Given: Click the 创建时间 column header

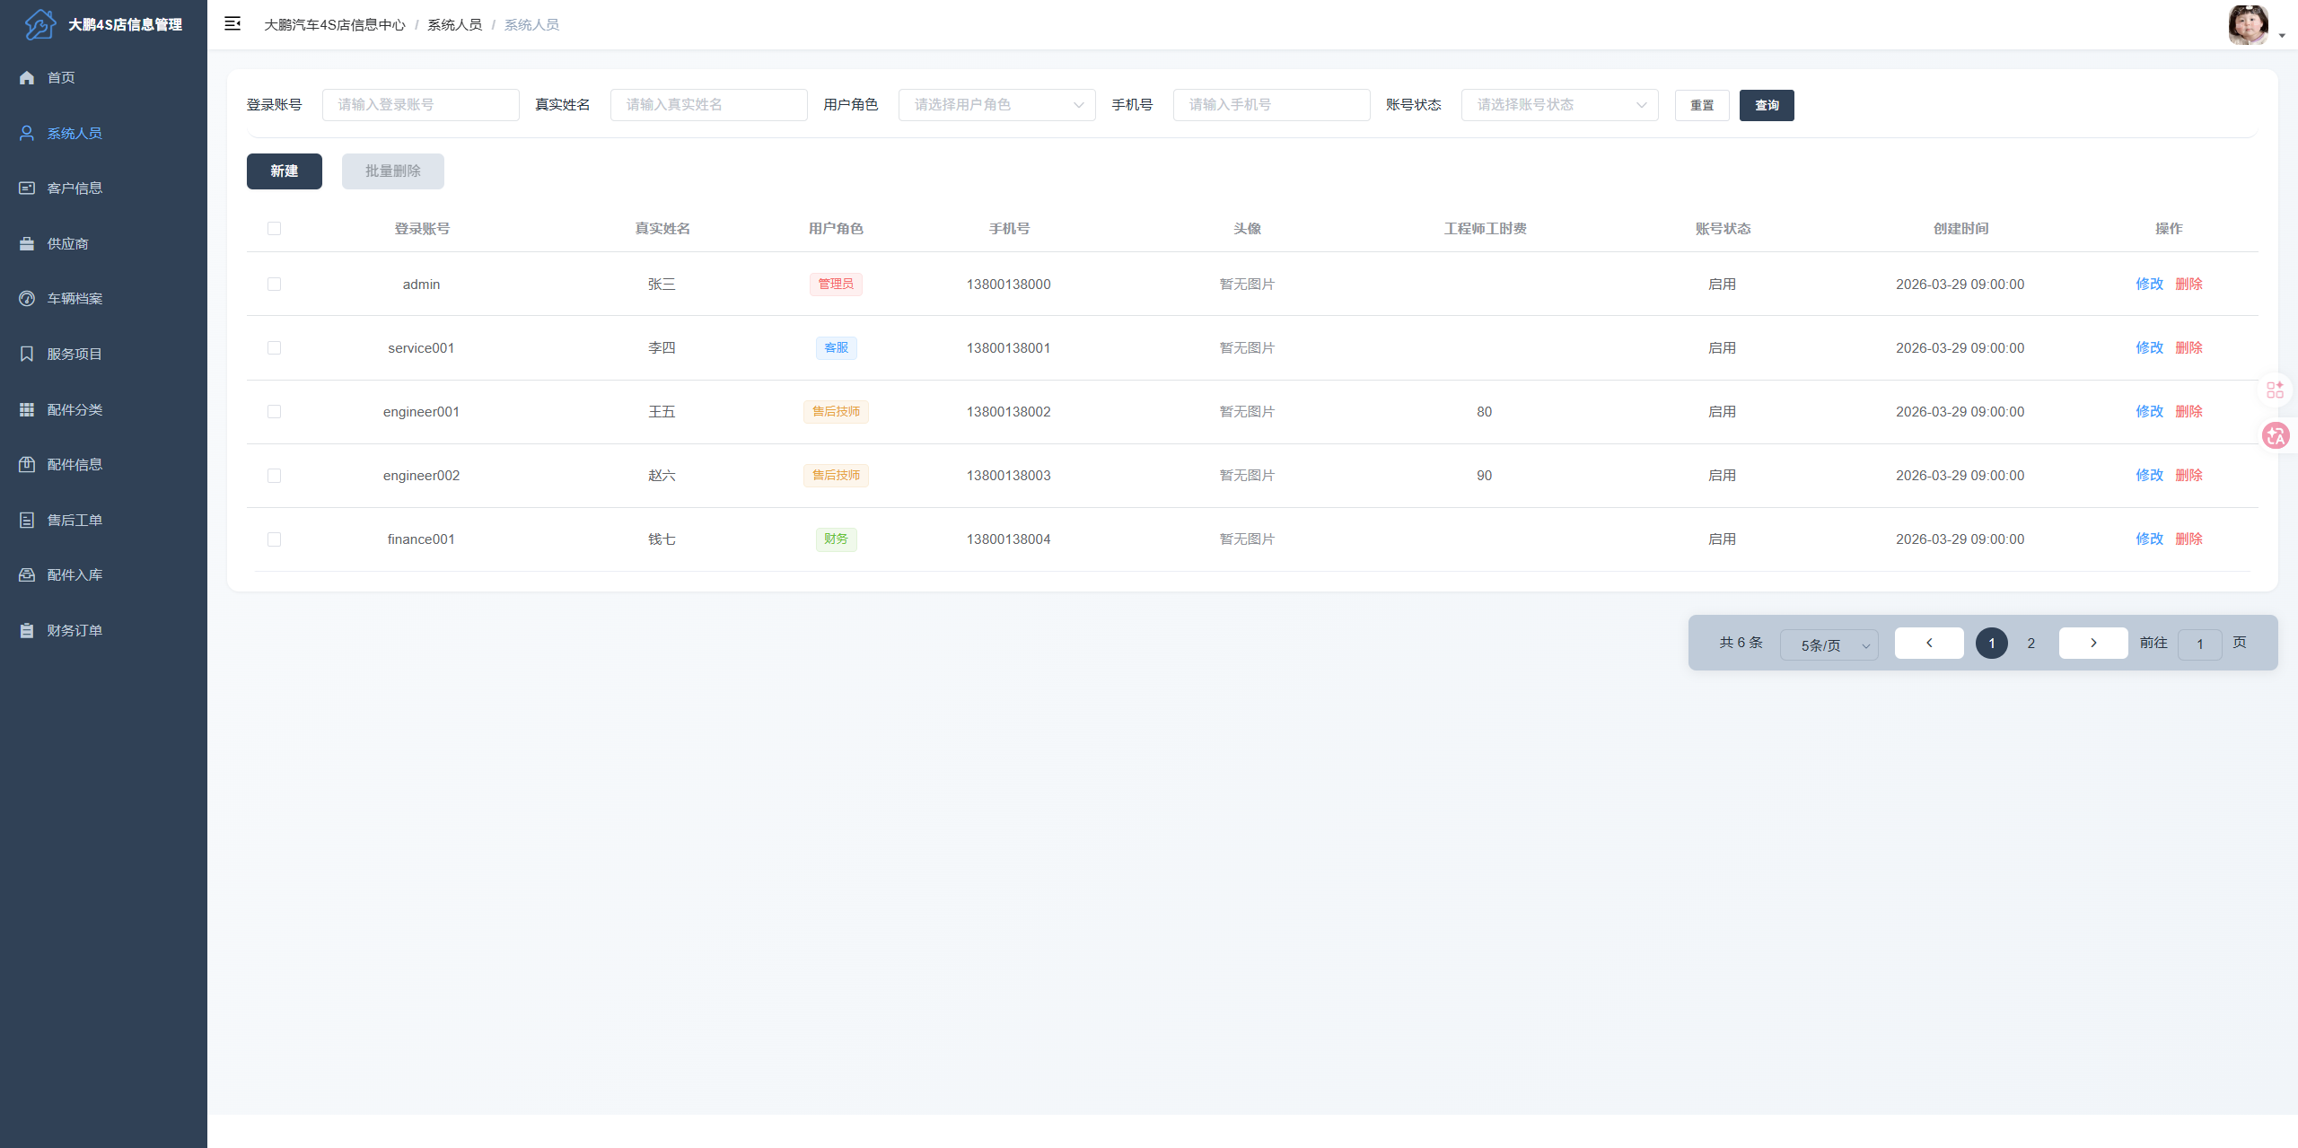Looking at the screenshot, I should (1960, 228).
